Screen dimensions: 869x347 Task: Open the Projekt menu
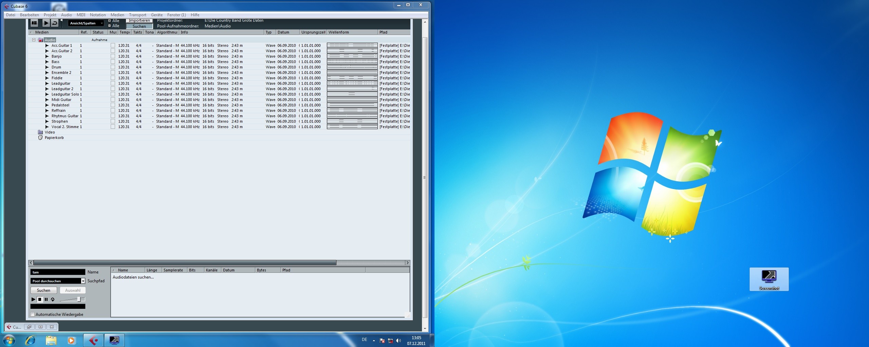[x=50, y=15]
